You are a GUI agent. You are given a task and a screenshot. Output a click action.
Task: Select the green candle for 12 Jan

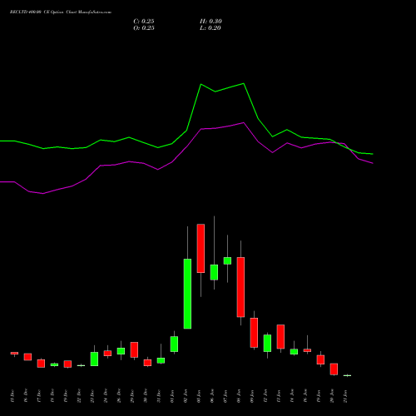pyautogui.click(x=267, y=343)
